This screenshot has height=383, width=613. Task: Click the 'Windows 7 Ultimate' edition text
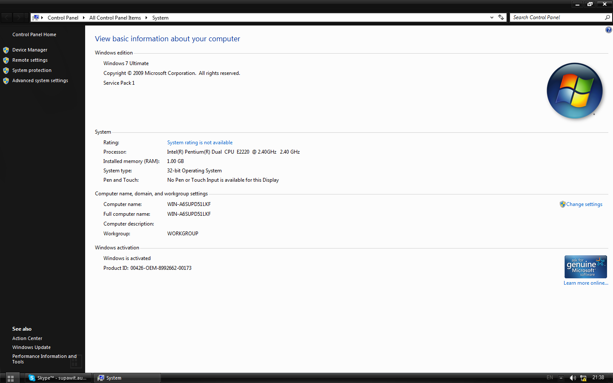coord(126,63)
